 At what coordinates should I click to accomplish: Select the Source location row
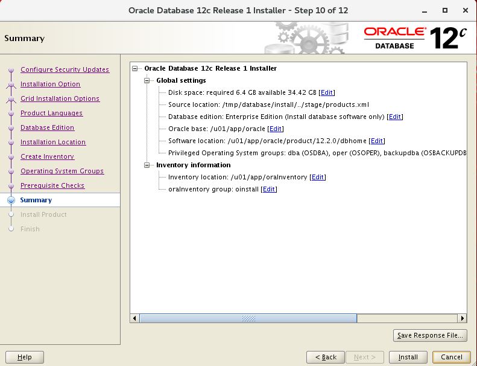tap(268, 104)
